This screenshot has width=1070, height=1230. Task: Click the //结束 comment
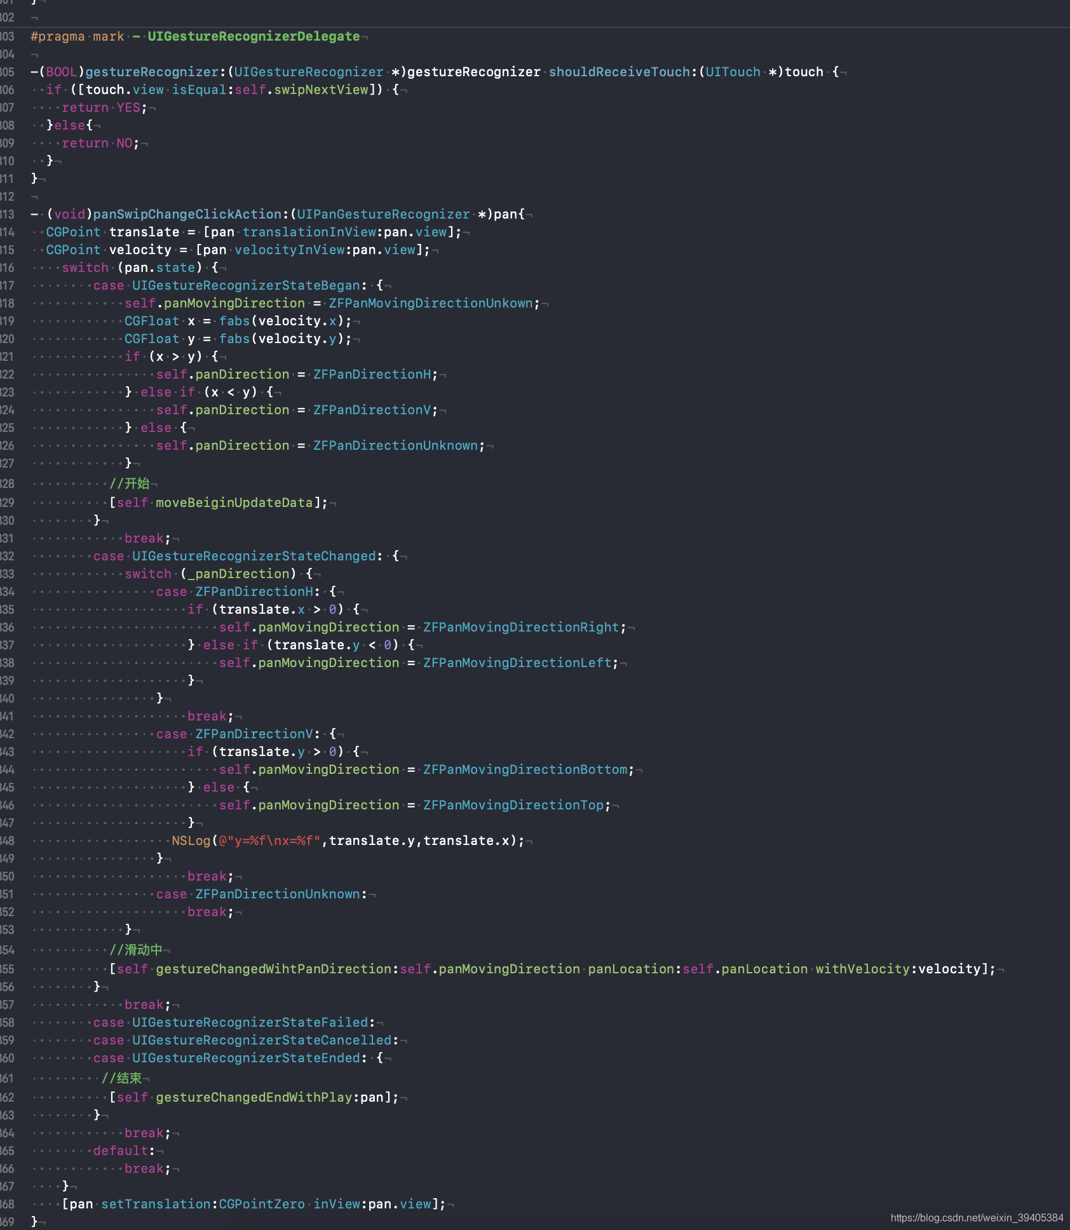click(122, 1078)
